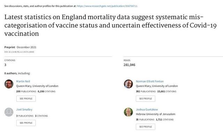Screen dimensions: 223x132
Task: Click the DOI text under Preprint
Action: click(x=19, y=52)
